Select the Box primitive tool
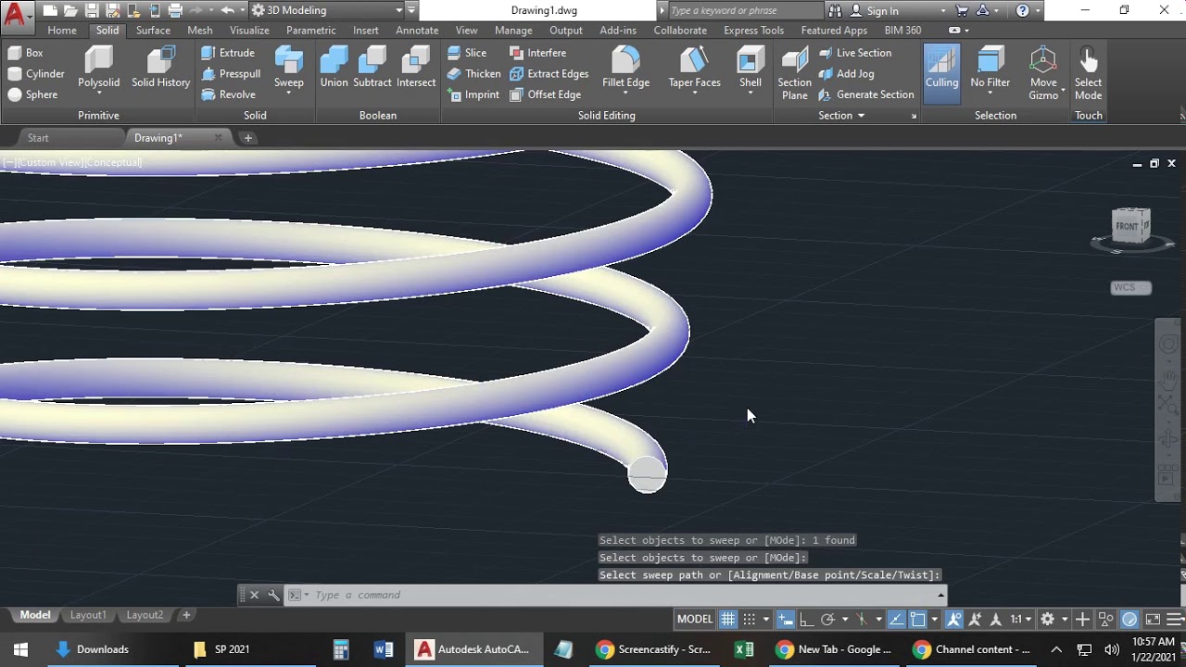Image resolution: width=1186 pixels, height=667 pixels. pyautogui.click(x=26, y=53)
